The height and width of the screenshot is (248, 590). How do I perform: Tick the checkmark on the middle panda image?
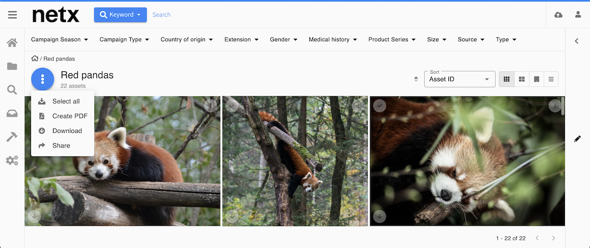pos(232,105)
